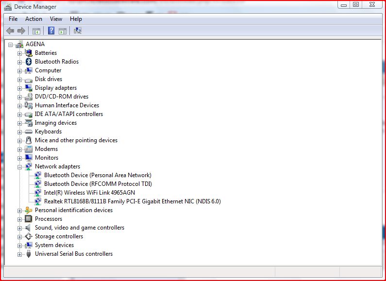Click the Batteries category icon
Viewport: 386px width, 281px height.
29,53
